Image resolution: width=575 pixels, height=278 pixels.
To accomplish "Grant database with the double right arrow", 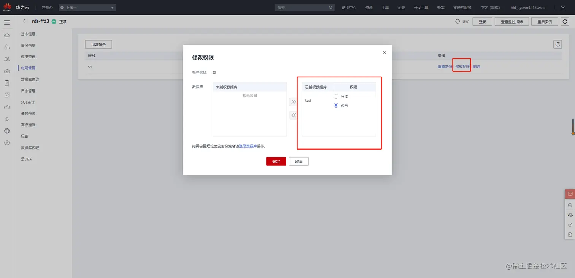I will click(x=293, y=101).
